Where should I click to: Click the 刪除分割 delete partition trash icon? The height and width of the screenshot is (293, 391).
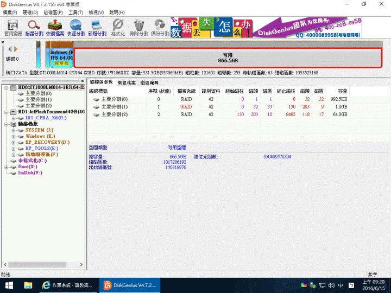139,28
